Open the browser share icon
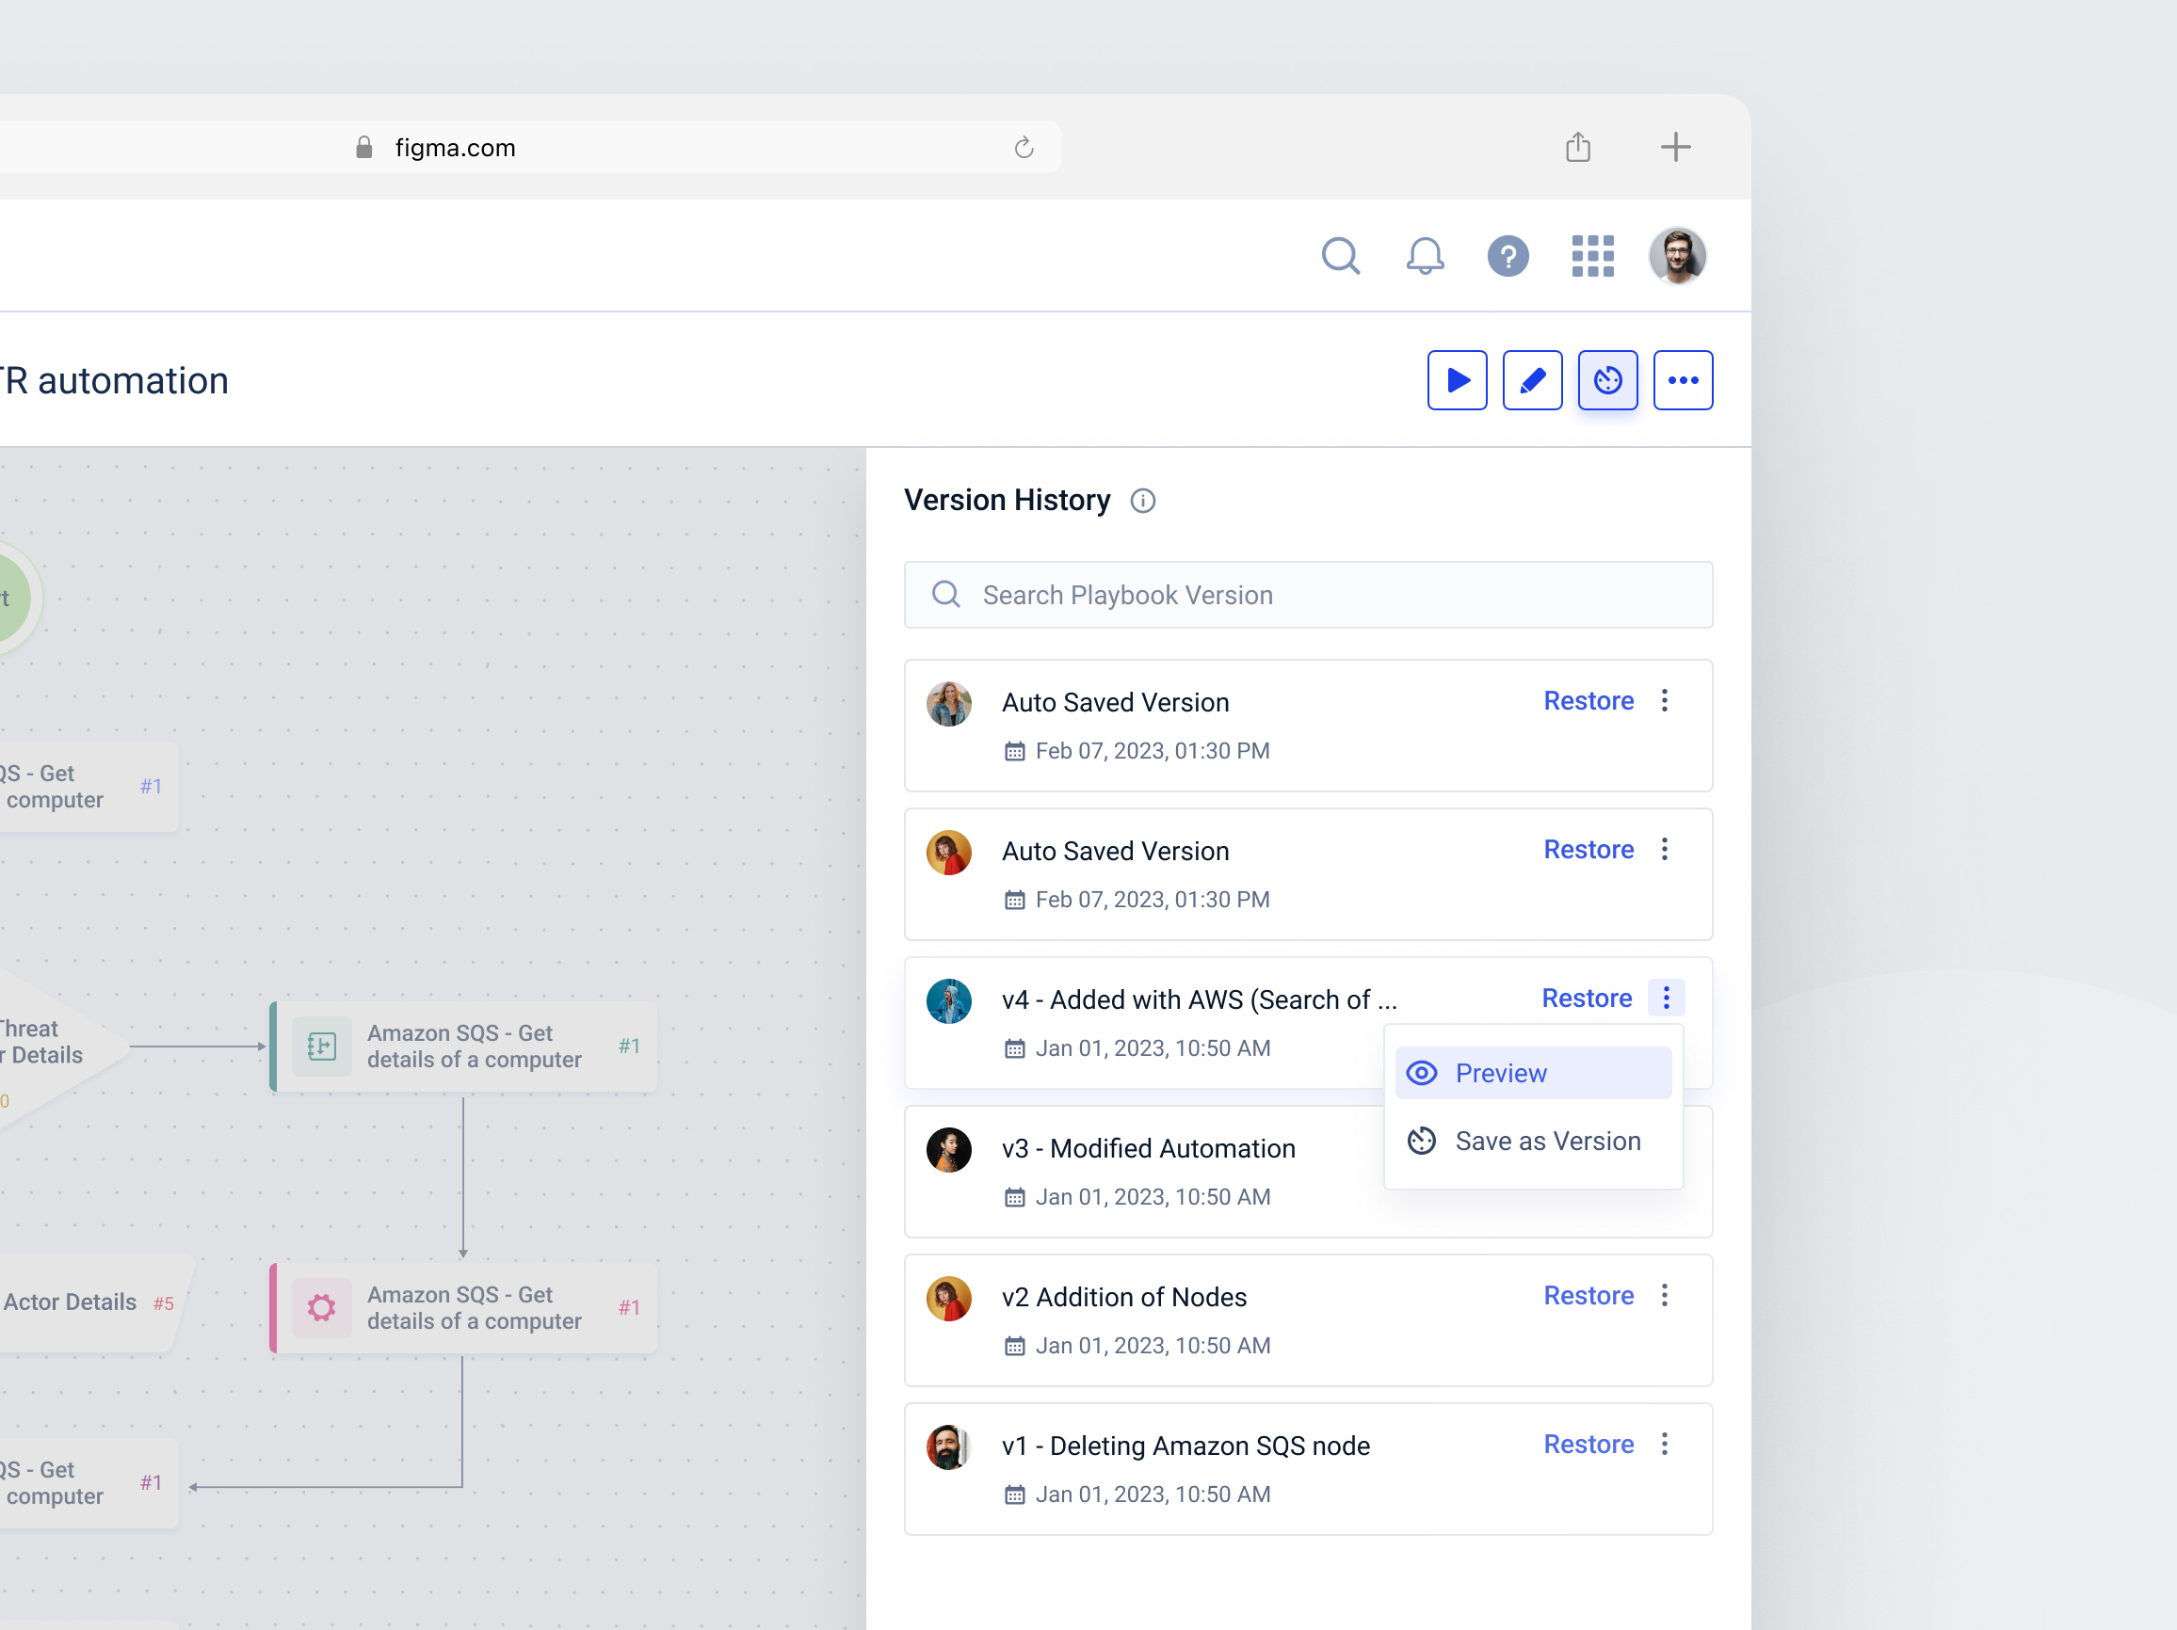The height and width of the screenshot is (1630, 2177). pos(1577,147)
